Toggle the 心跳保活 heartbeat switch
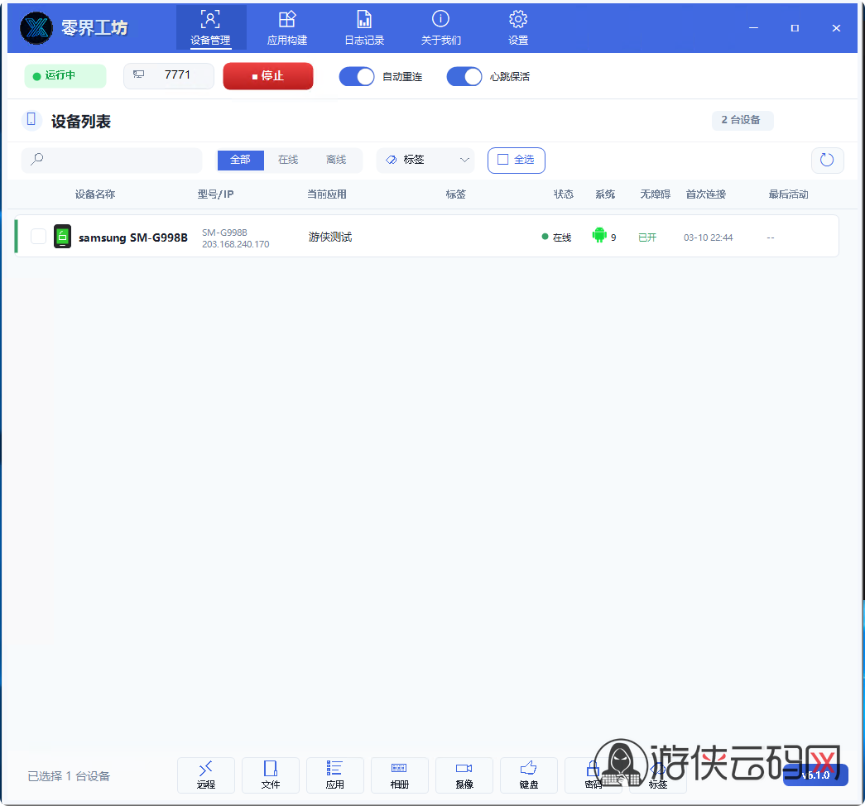865x806 pixels. tap(464, 76)
